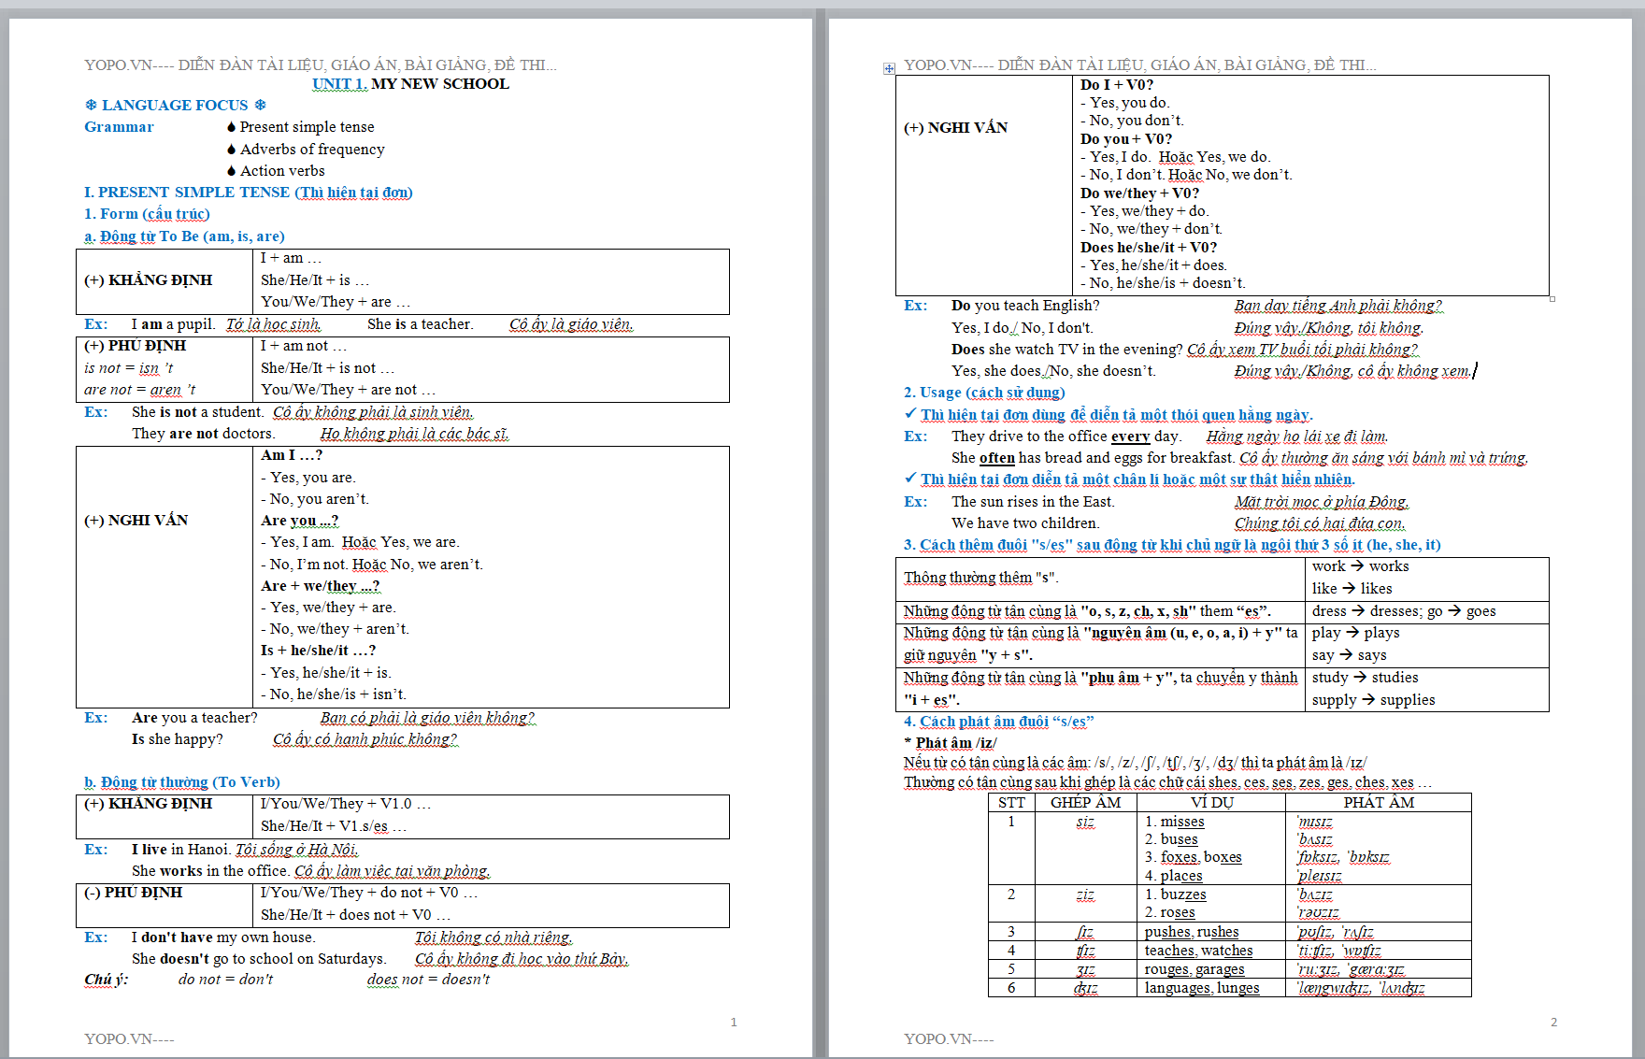Click the note "do not = don't"

pos(226,980)
